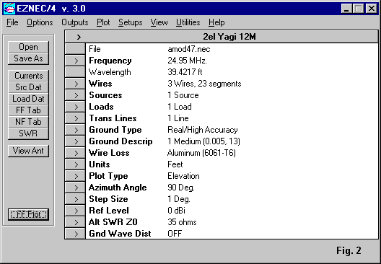The image size is (381, 264).
Task: Click the arrow beside the 2el Yagi 12M title
Action: 79,37
